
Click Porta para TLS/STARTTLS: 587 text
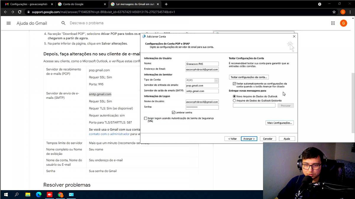coord(110,122)
